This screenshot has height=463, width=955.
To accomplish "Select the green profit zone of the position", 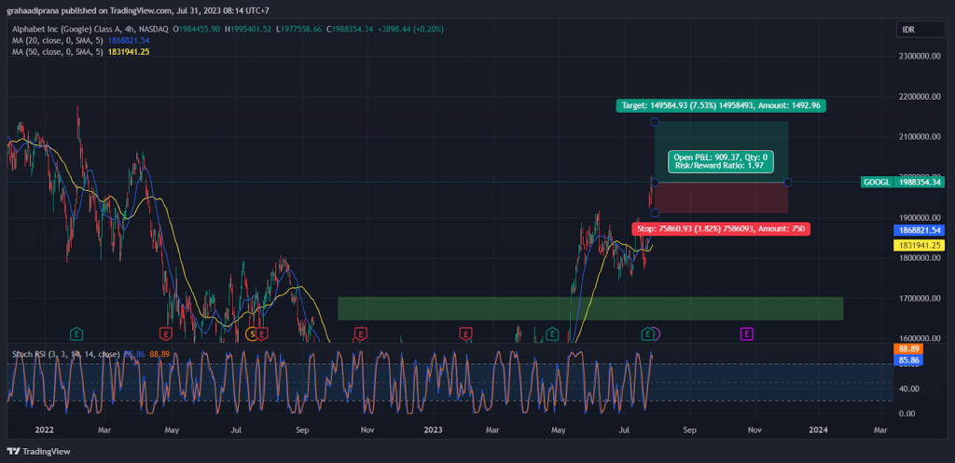I will coord(721,152).
